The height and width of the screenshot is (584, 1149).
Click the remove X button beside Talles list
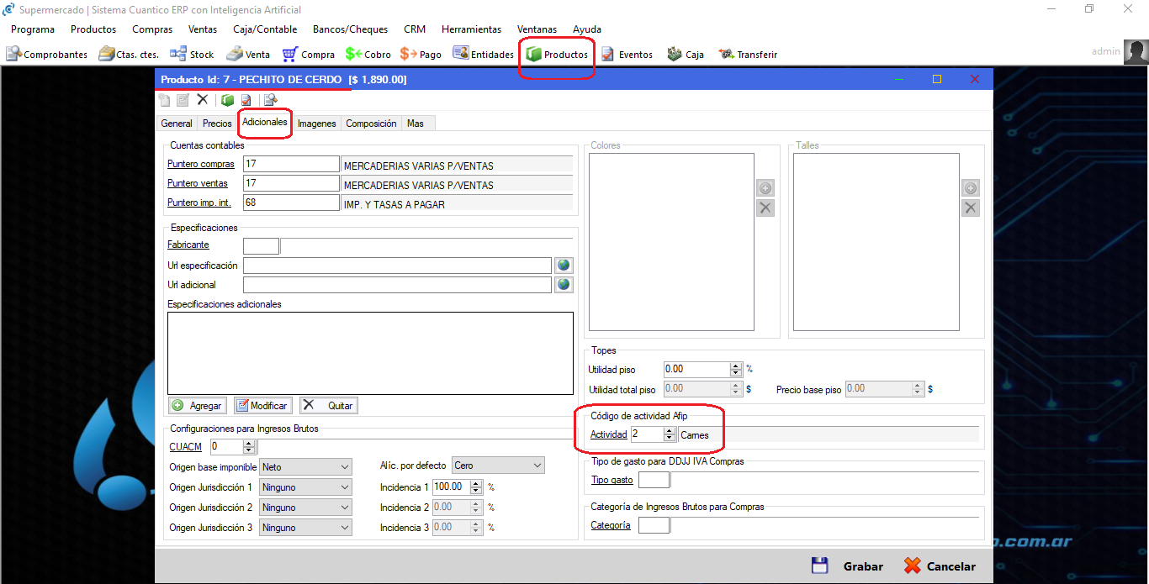tap(971, 208)
